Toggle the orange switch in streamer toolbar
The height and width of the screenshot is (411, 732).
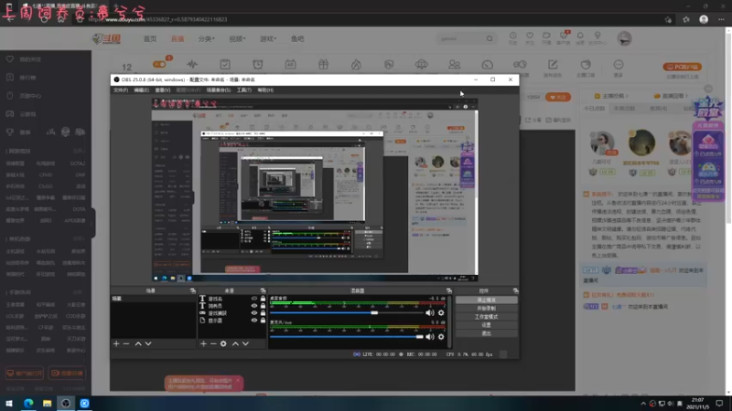tap(159, 64)
